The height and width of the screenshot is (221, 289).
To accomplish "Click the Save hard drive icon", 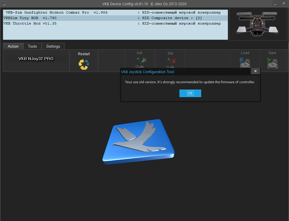I will click(273, 63).
